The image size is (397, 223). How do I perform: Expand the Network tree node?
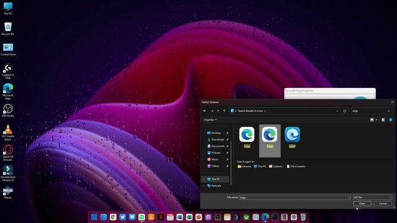(x=204, y=186)
